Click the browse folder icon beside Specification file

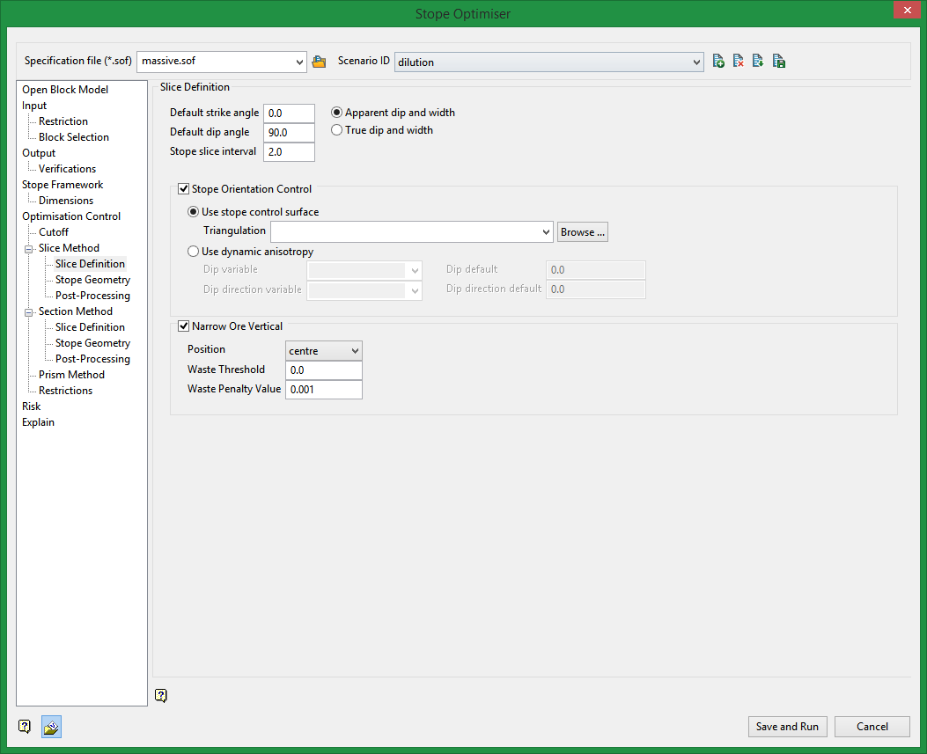pos(319,62)
